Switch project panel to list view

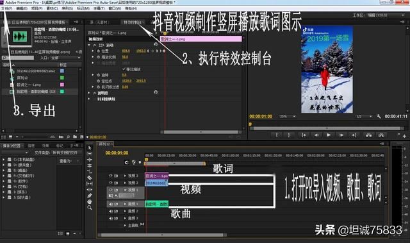pyautogui.click(x=4, y=137)
